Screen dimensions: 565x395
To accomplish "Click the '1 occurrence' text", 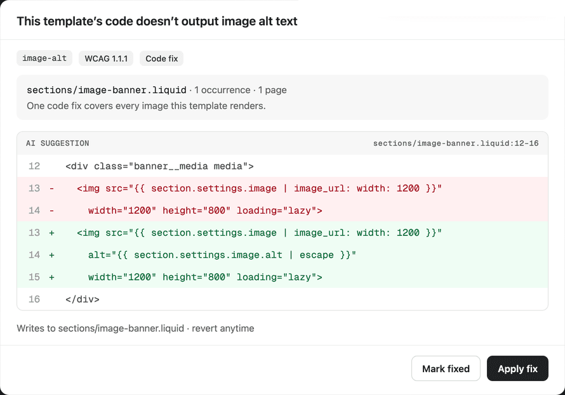I will (x=222, y=90).
